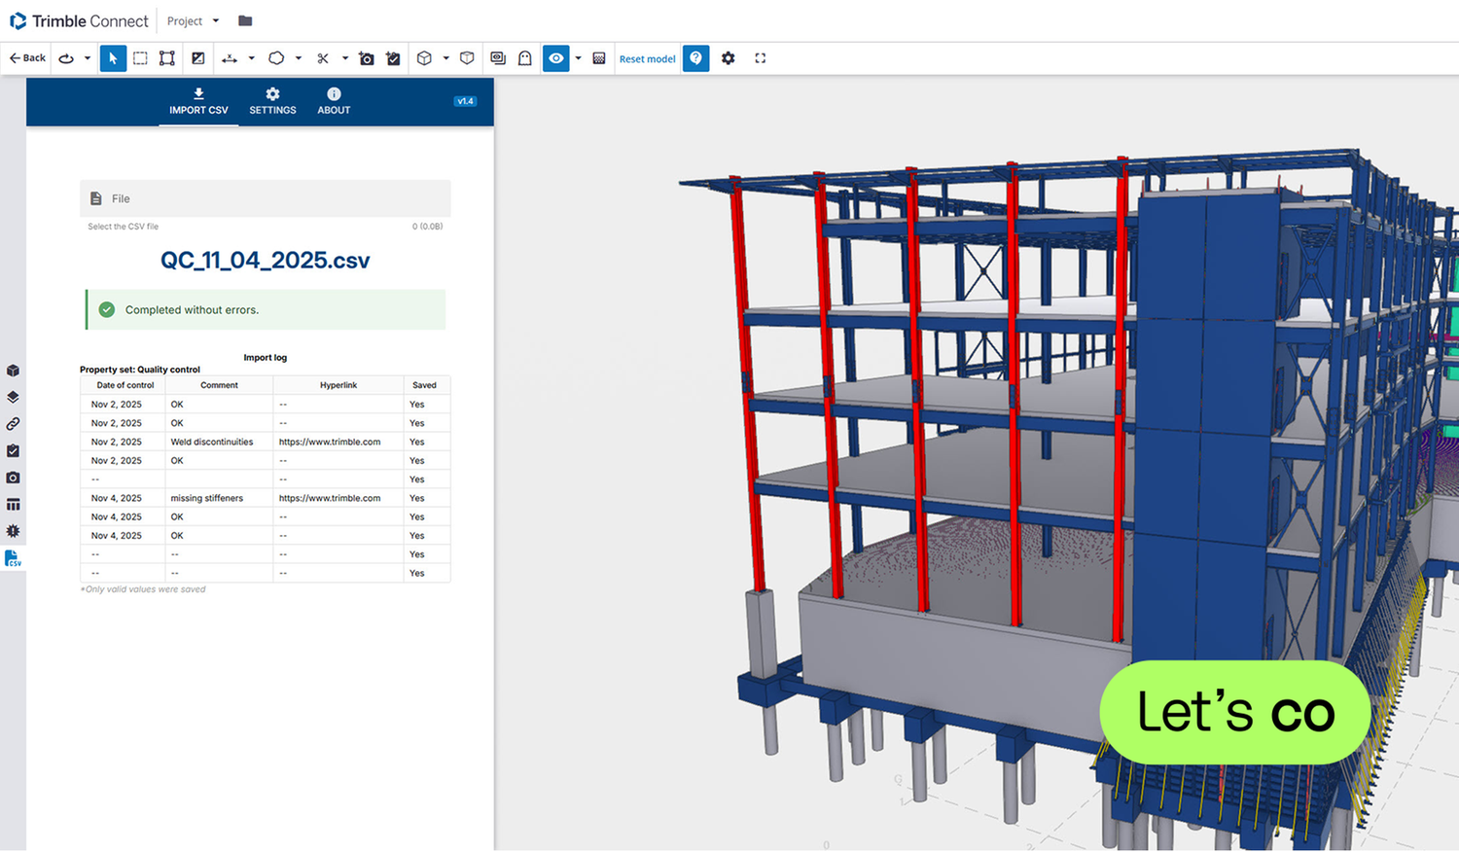The height and width of the screenshot is (852, 1459).
Task: Click the Back button
Action: point(27,58)
